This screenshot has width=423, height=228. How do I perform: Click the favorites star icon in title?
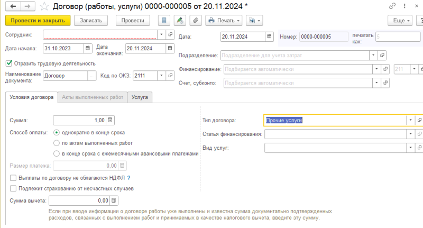[45, 6]
